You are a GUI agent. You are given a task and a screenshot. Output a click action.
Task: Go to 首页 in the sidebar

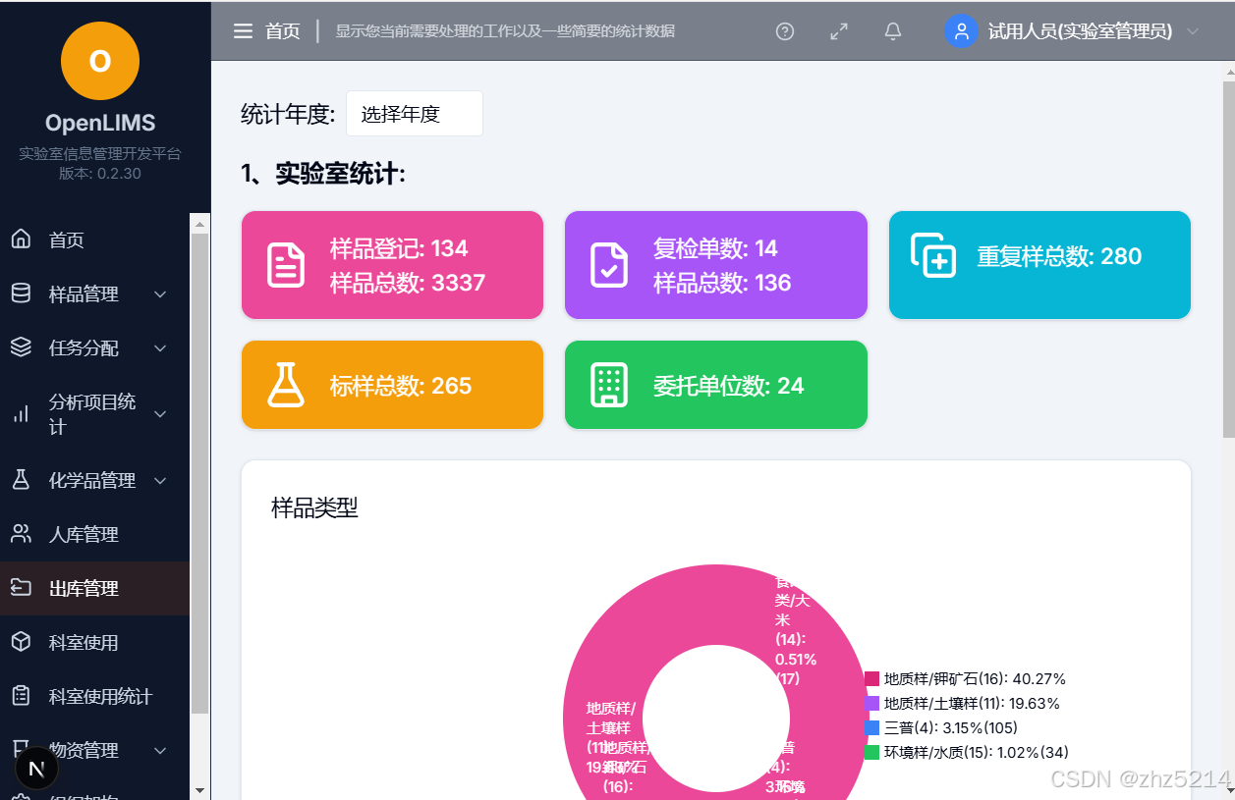pyautogui.click(x=94, y=240)
